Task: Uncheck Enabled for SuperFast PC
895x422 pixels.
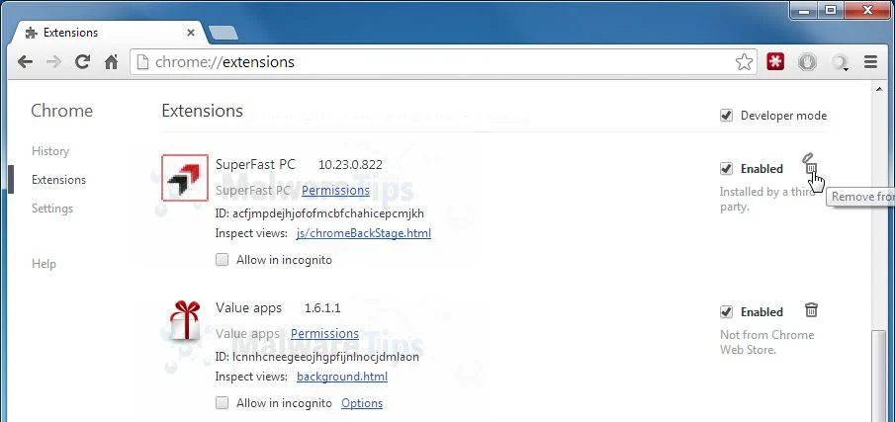Action: pos(726,169)
